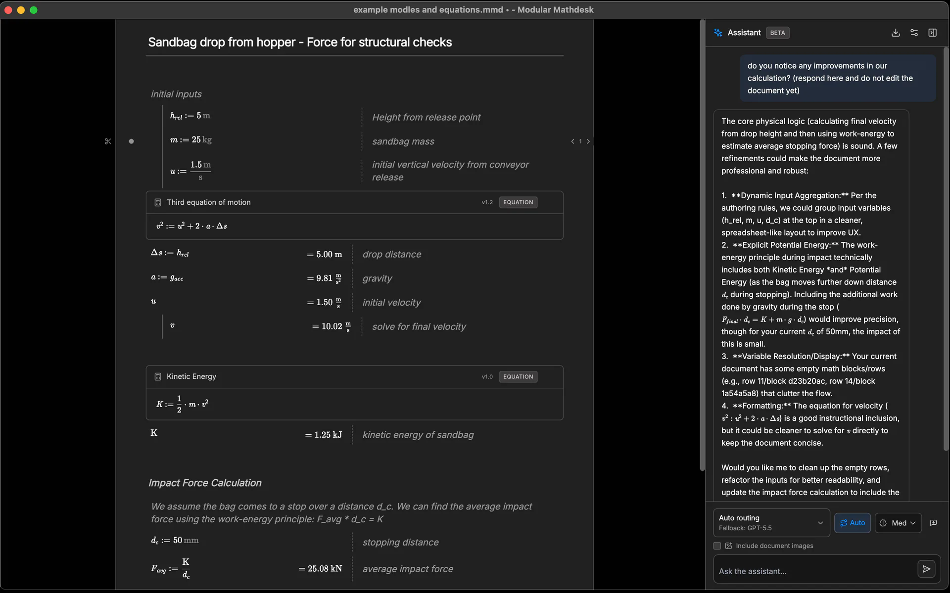Image resolution: width=950 pixels, height=593 pixels.
Task: Click the solve for final velocity comment
Action: [419, 327]
